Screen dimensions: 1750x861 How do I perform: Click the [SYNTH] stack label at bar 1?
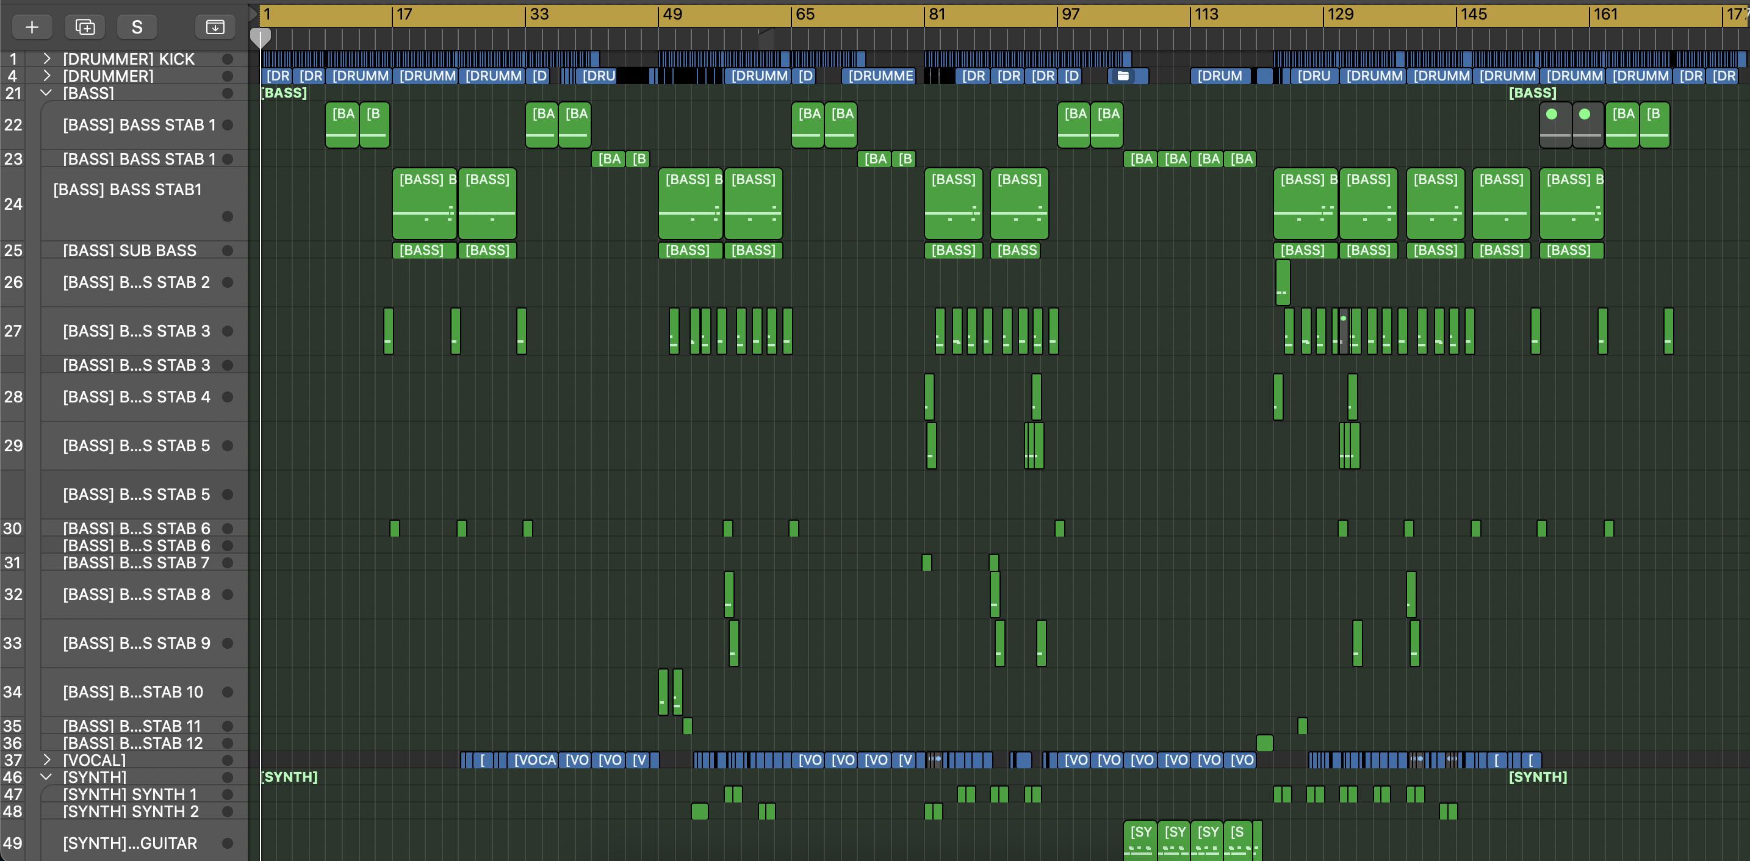289,776
